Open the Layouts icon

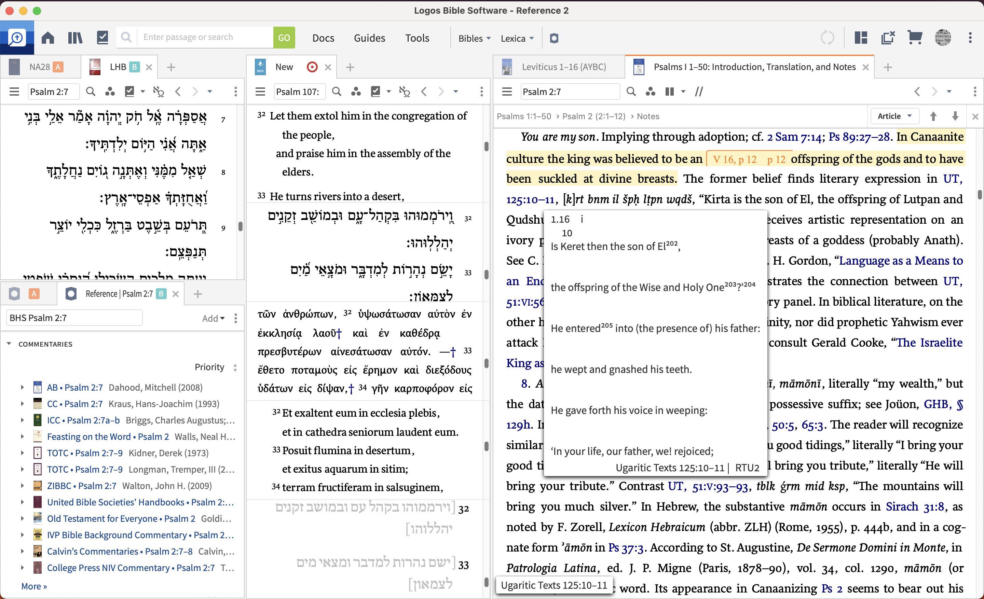(x=861, y=38)
